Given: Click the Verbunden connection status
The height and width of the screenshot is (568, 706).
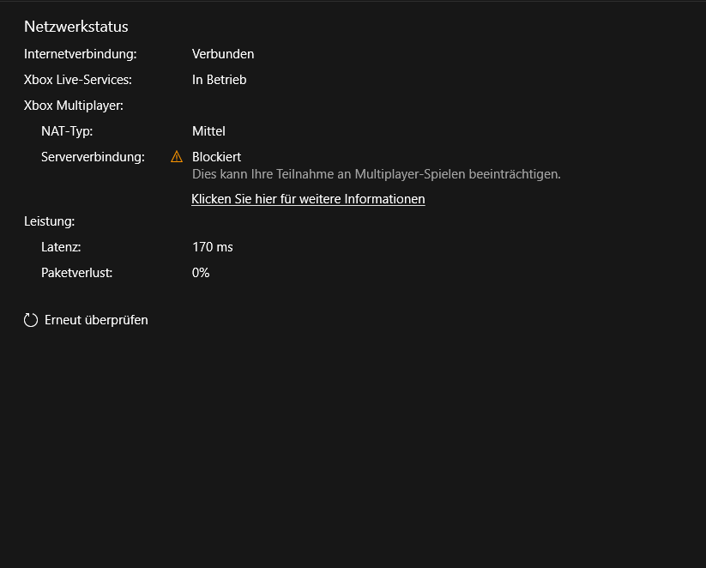Looking at the screenshot, I should [223, 54].
